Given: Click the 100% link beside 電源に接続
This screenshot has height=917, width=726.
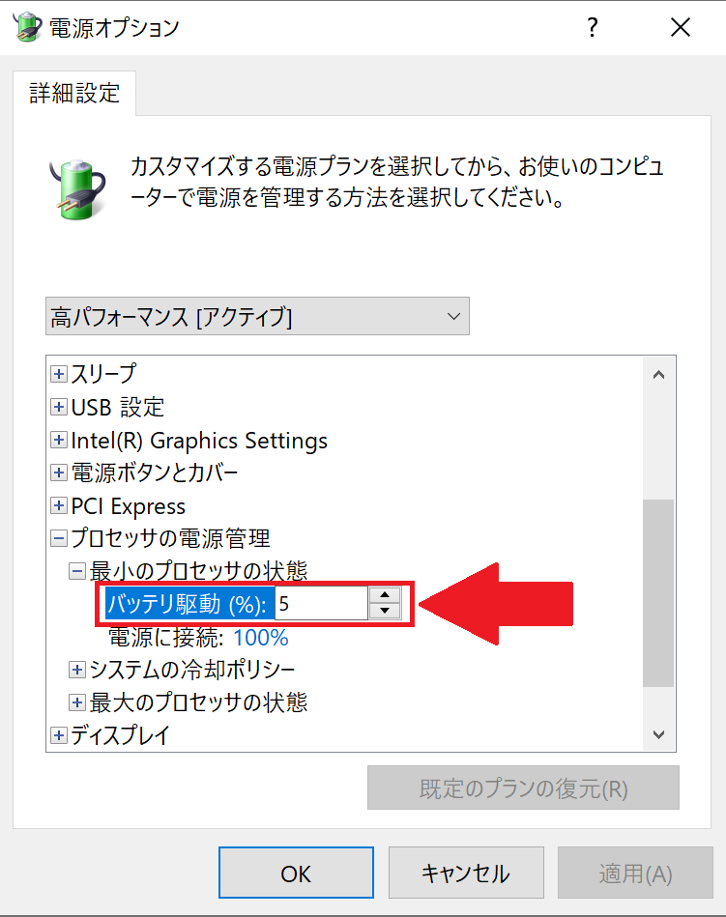Looking at the screenshot, I should [261, 638].
